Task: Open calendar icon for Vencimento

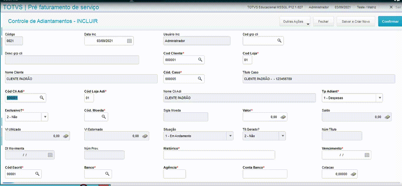Action: 367,155
